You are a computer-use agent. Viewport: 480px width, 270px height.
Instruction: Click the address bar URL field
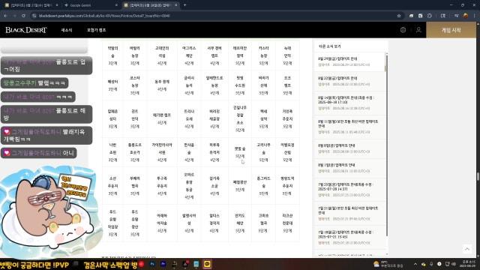click(214, 16)
